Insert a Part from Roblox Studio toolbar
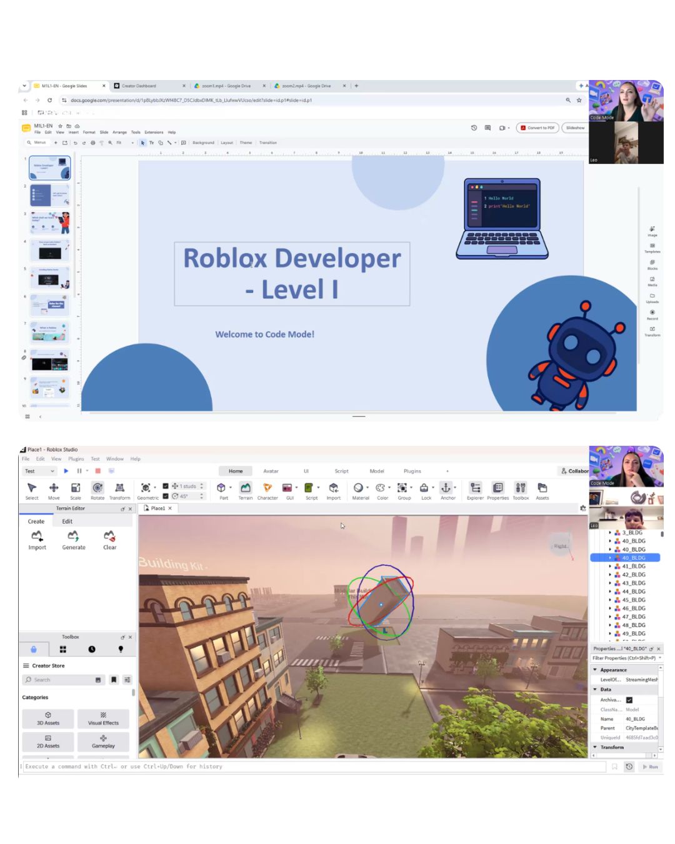Viewport: 675px width, 844px height. pyautogui.click(x=222, y=490)
